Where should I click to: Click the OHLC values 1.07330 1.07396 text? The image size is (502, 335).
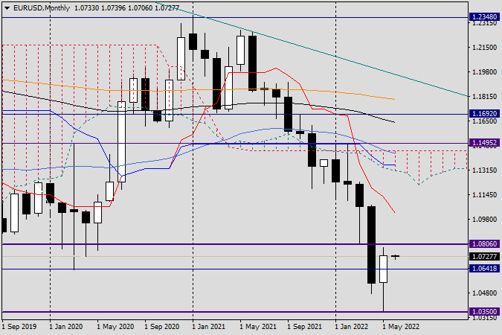[100, 8]
